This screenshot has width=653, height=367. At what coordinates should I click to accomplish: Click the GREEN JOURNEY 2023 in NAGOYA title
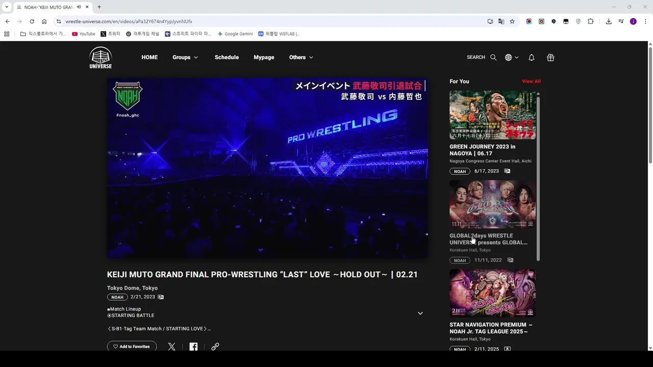483,150
